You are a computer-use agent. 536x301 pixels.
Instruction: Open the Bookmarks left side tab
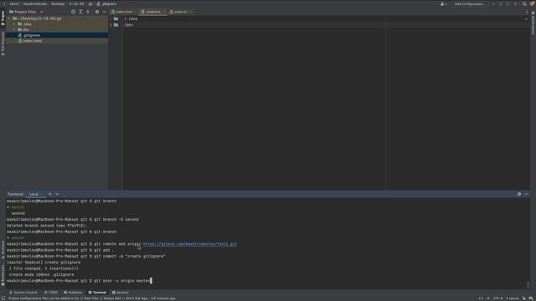coord(3,275)
